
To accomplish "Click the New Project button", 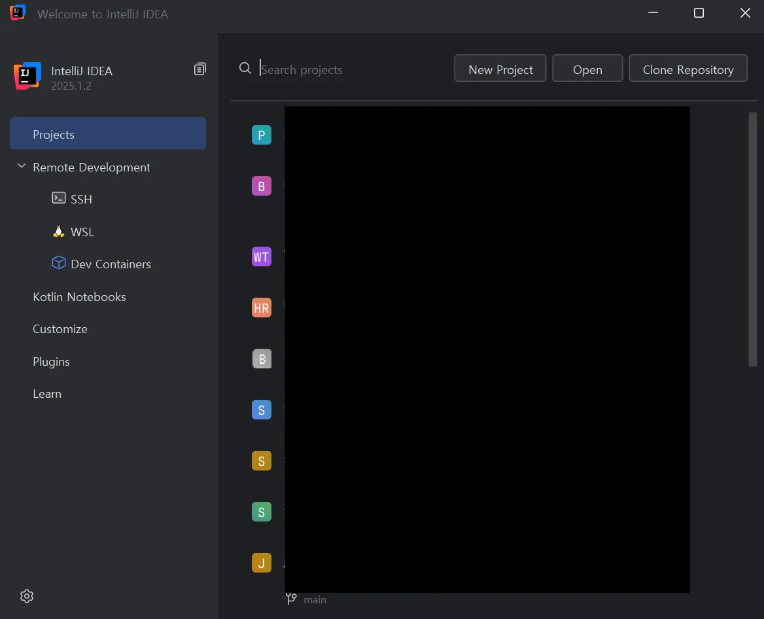I will (x=500, y=68).
